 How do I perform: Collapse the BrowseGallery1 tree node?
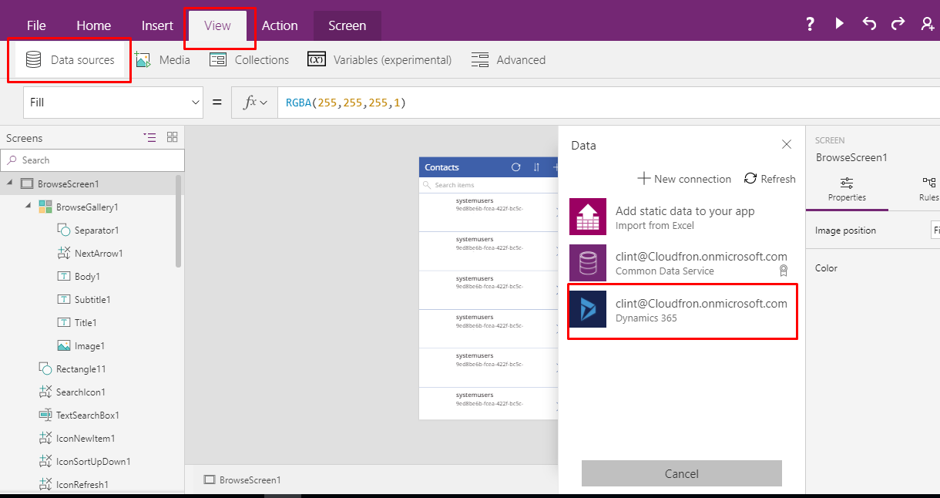point(29,207)
